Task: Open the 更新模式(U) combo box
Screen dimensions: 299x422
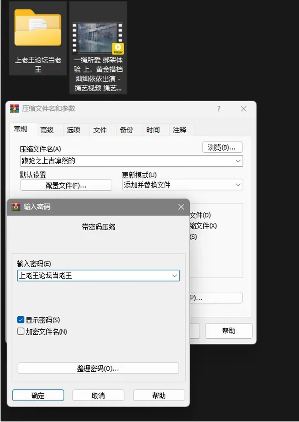Action: tap(183, 185)
